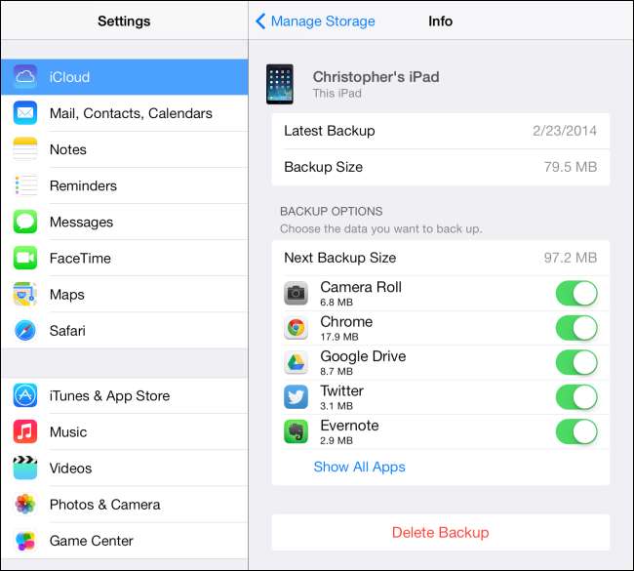Disable Camera Roll backup
Viewport: 634px width, 571px height.
576,293
